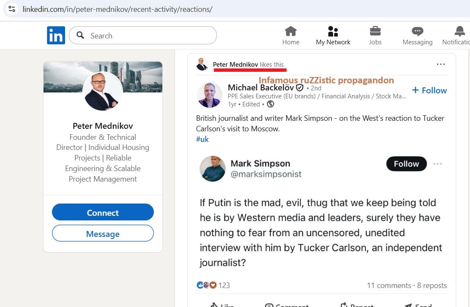Follow Michael Backelöv
This screenshot has height=307, width=470.
(x=429, y=90)
